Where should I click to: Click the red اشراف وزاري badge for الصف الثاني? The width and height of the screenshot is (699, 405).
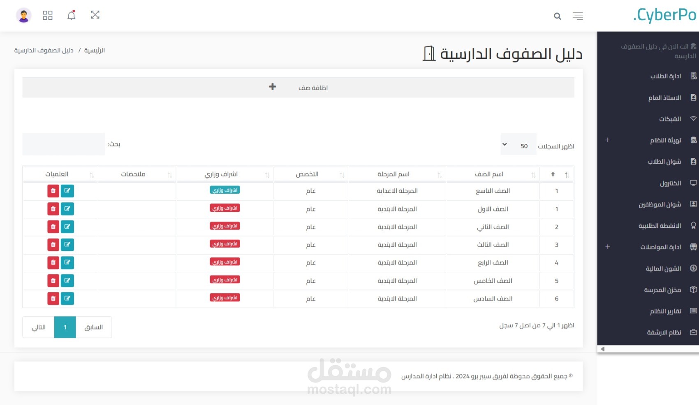225,226
